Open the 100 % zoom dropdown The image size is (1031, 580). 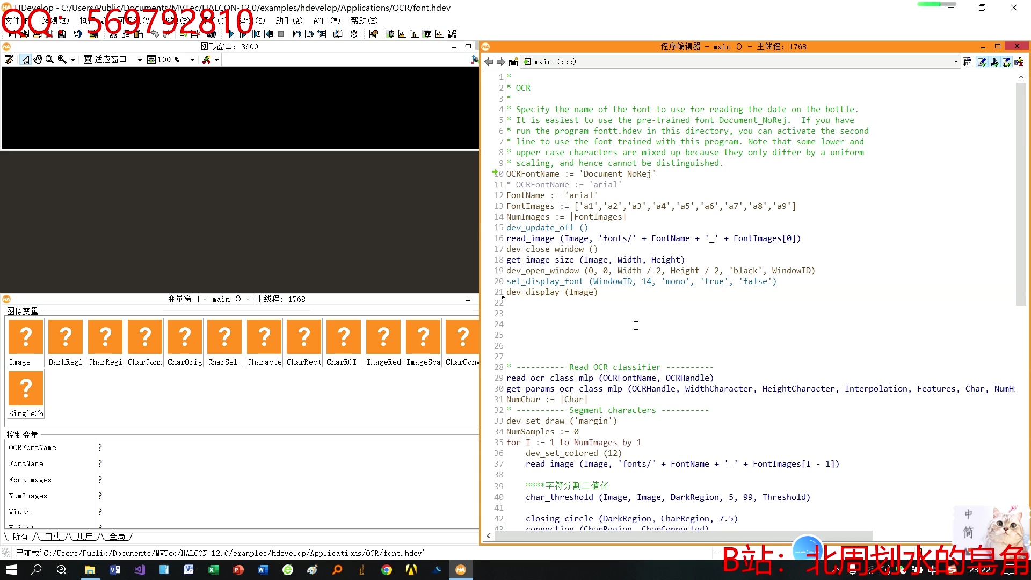192,60
